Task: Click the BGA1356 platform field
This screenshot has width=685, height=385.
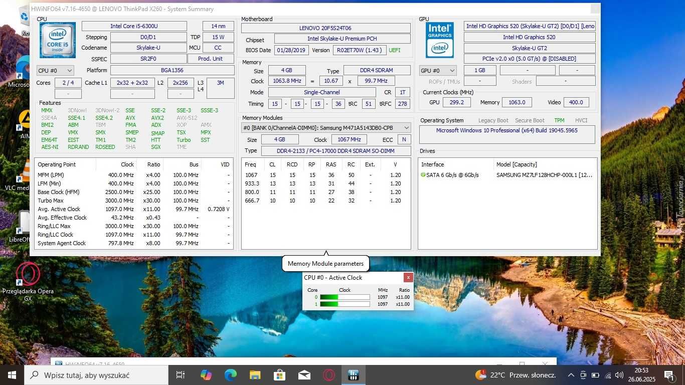Action: (x=172, y=71)
